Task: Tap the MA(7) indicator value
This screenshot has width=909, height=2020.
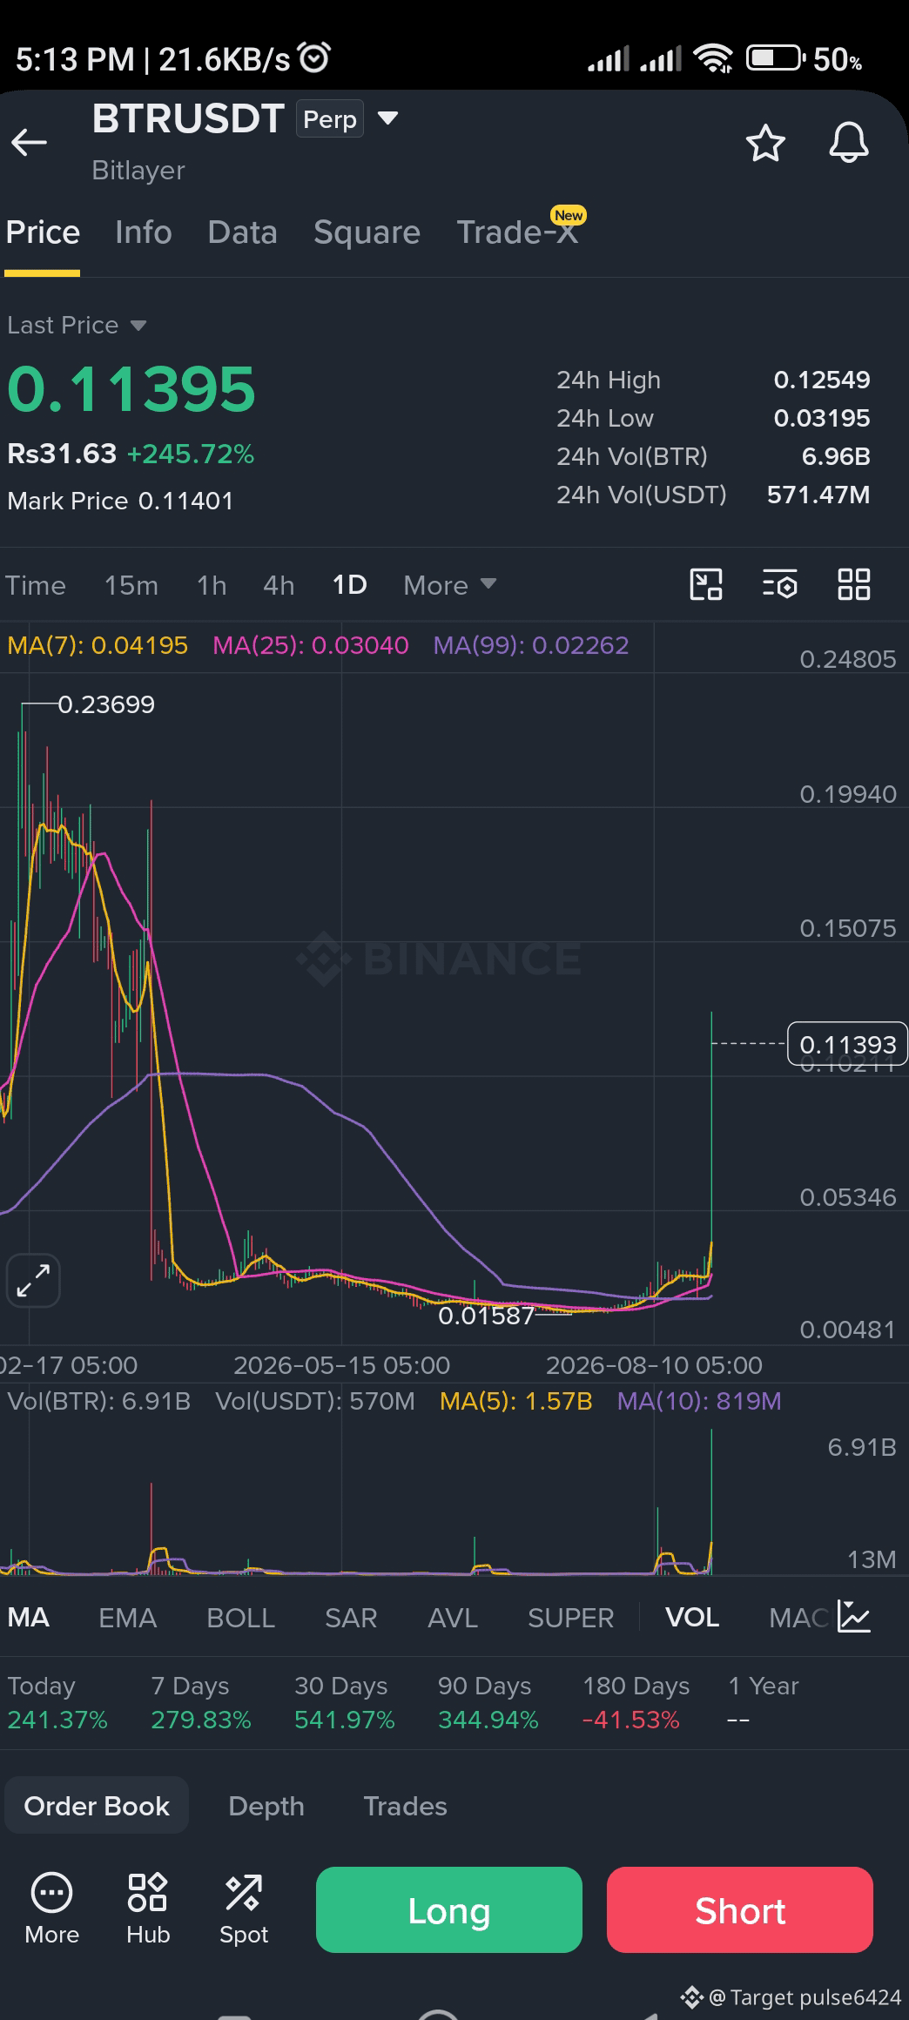Action: tap(98, 645)
